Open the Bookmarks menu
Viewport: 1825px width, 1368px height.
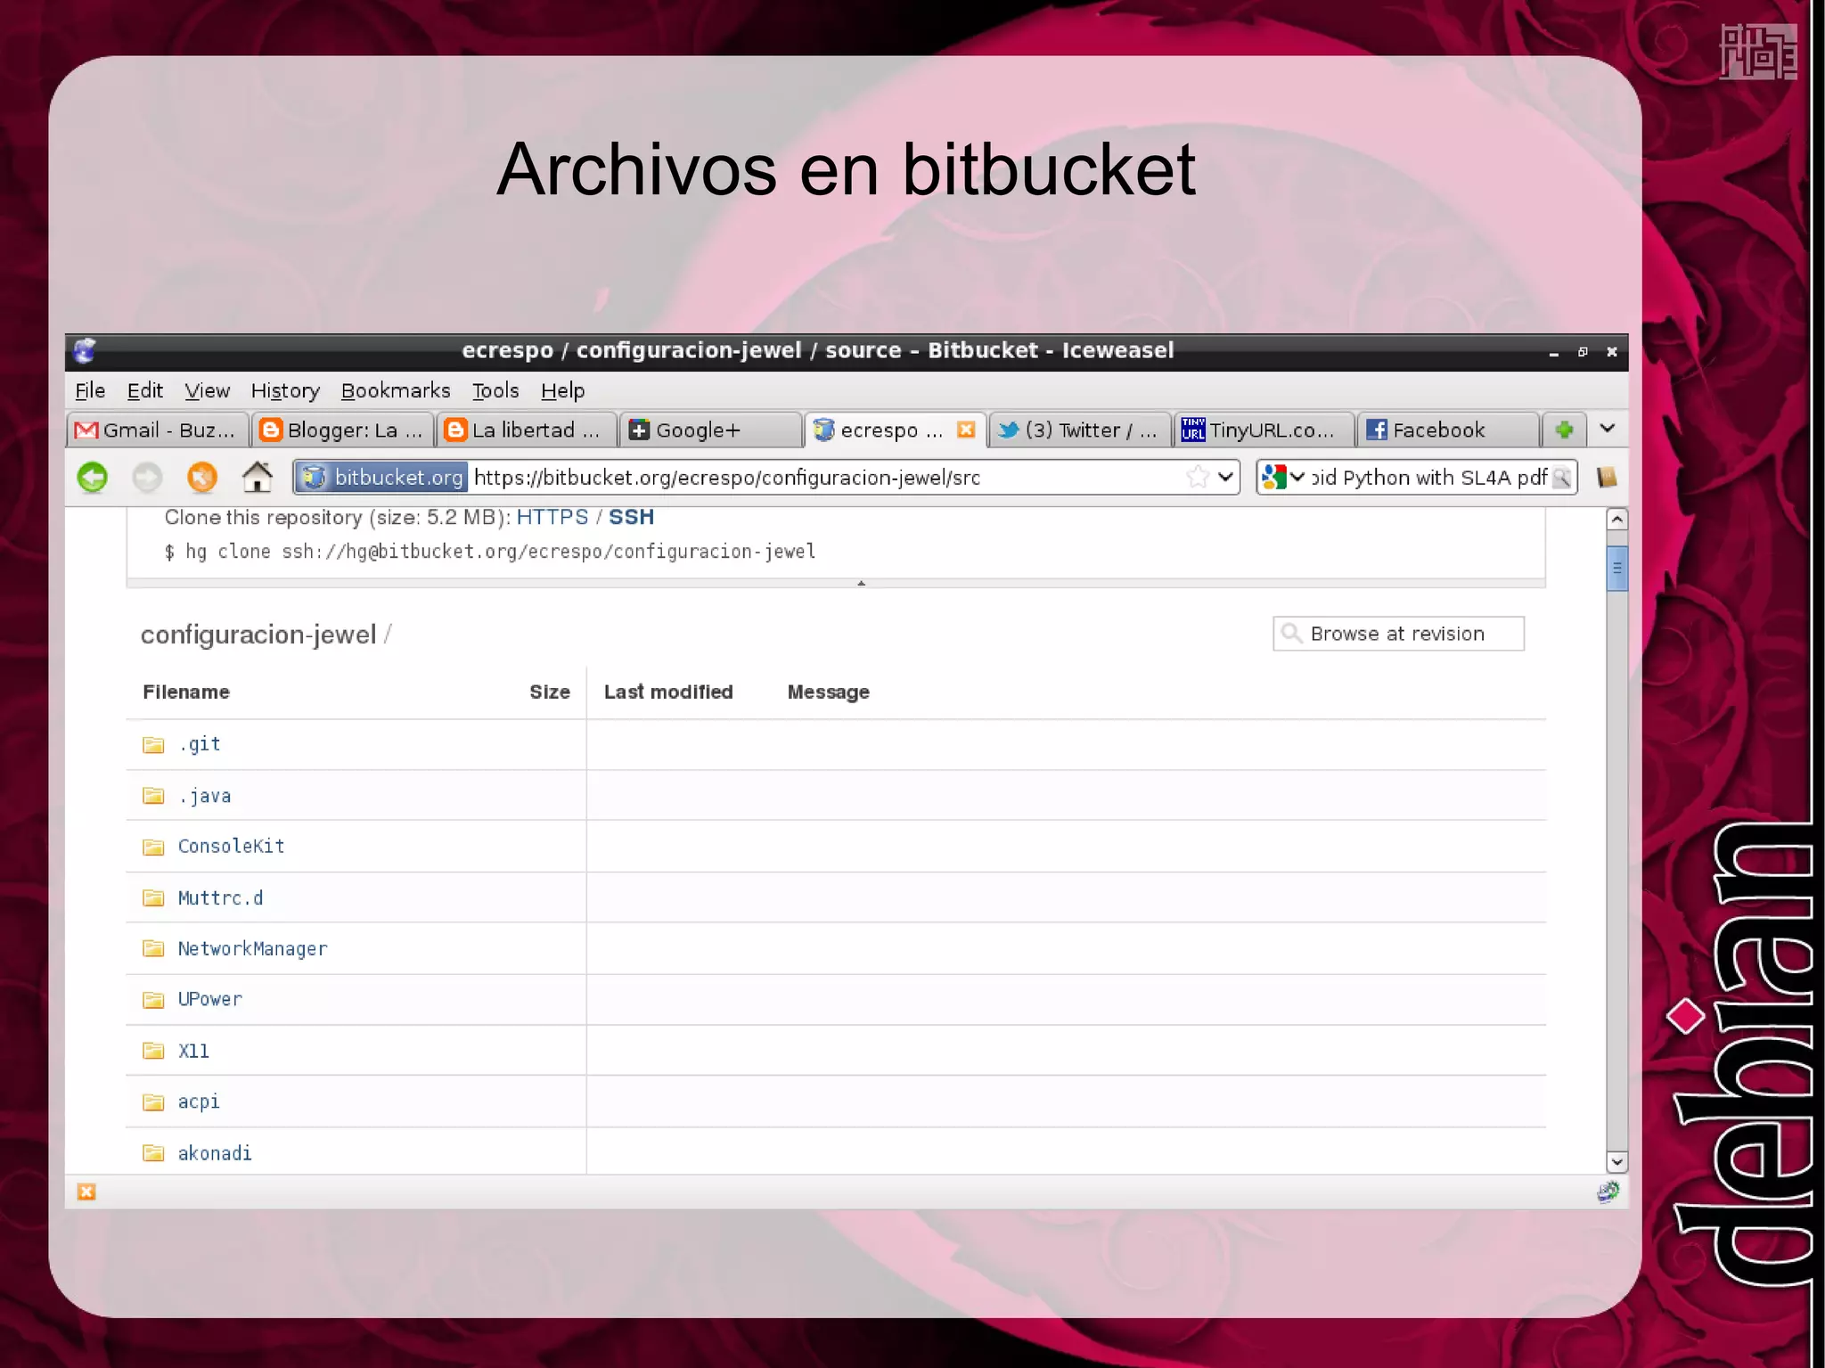click(396, 390)
